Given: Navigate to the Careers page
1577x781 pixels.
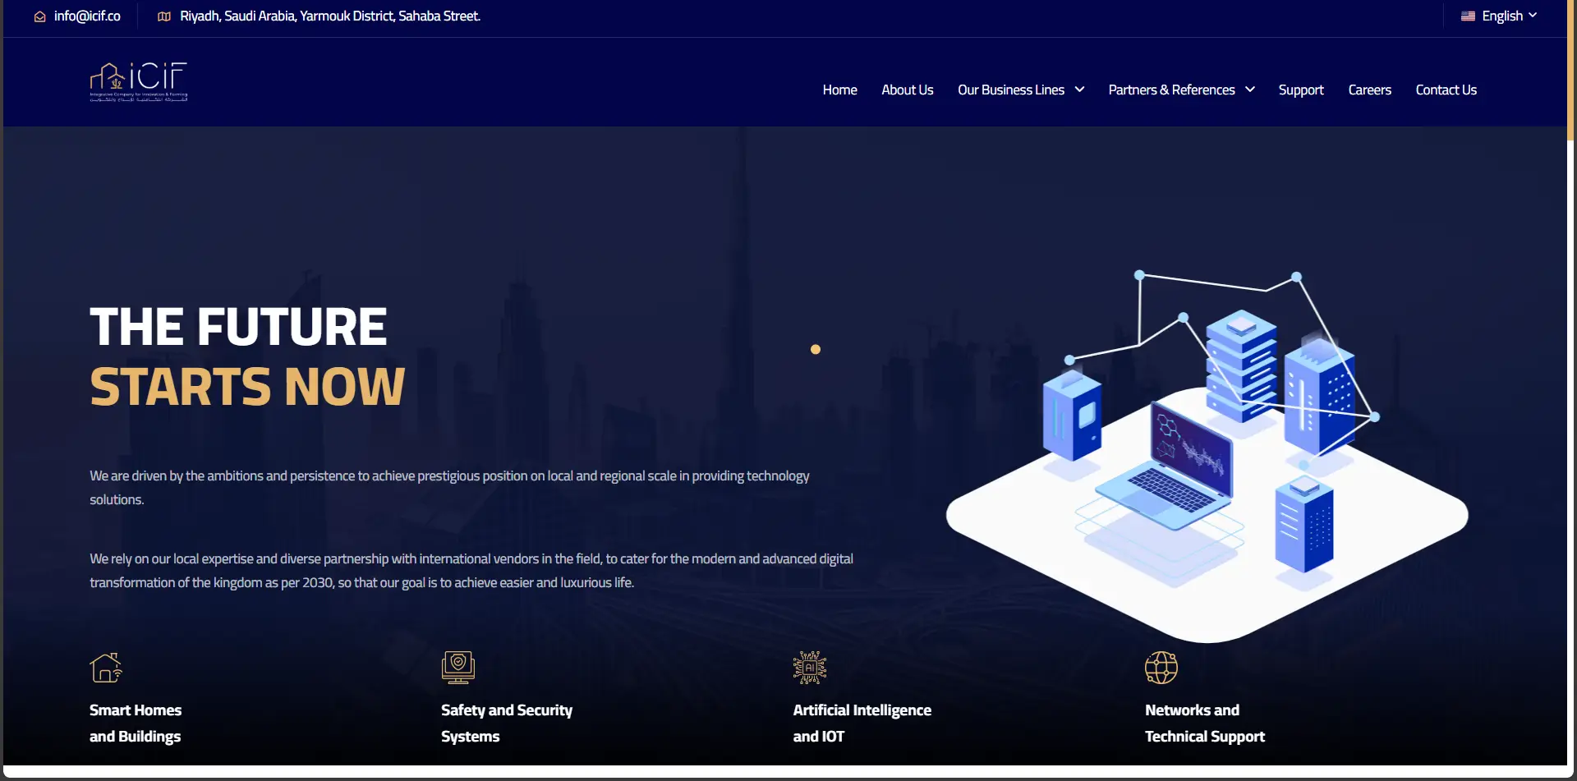Looking at the screenshot, I should coord(1369,90).
